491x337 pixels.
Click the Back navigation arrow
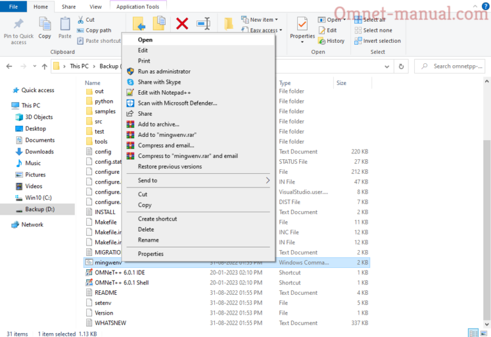pyautogui.click(x=10, y=67)
